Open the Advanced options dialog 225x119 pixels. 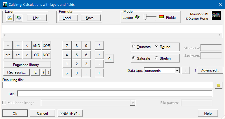pyautogui.click(x=210, y=70)
